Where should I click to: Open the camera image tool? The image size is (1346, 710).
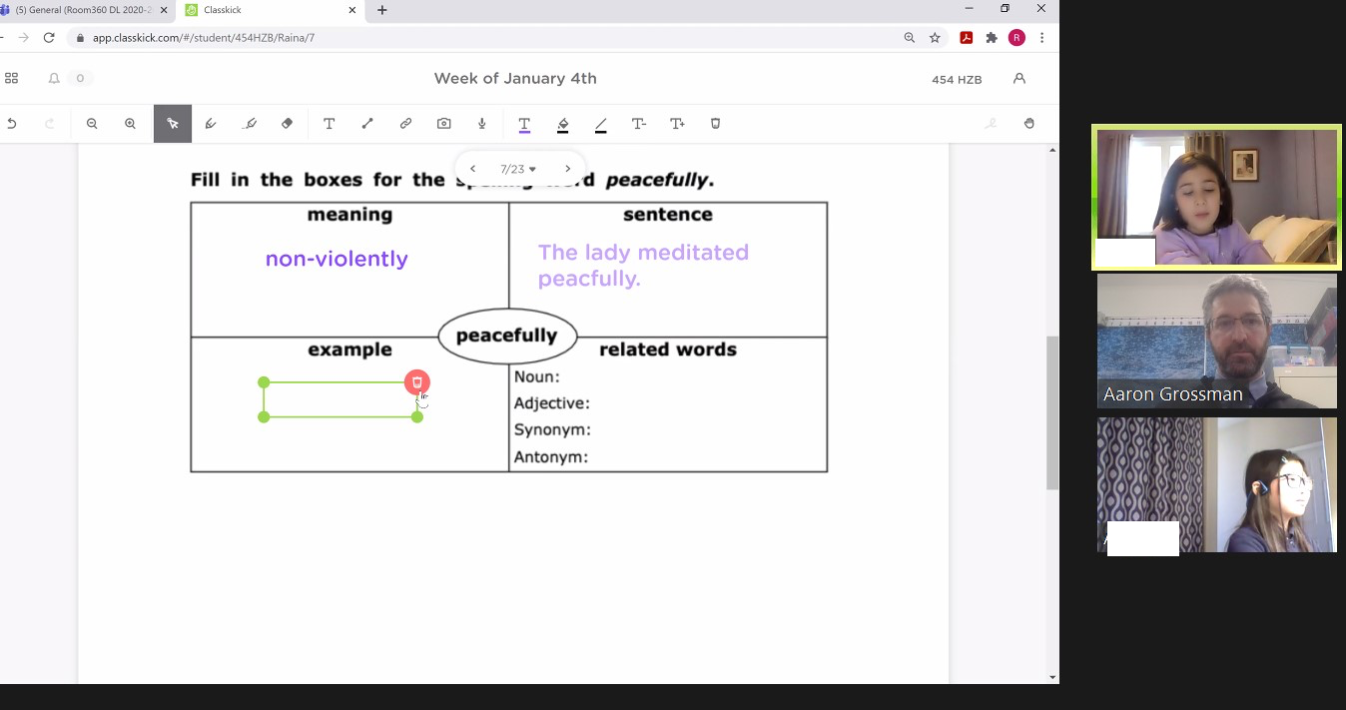[x=443, y=124]
